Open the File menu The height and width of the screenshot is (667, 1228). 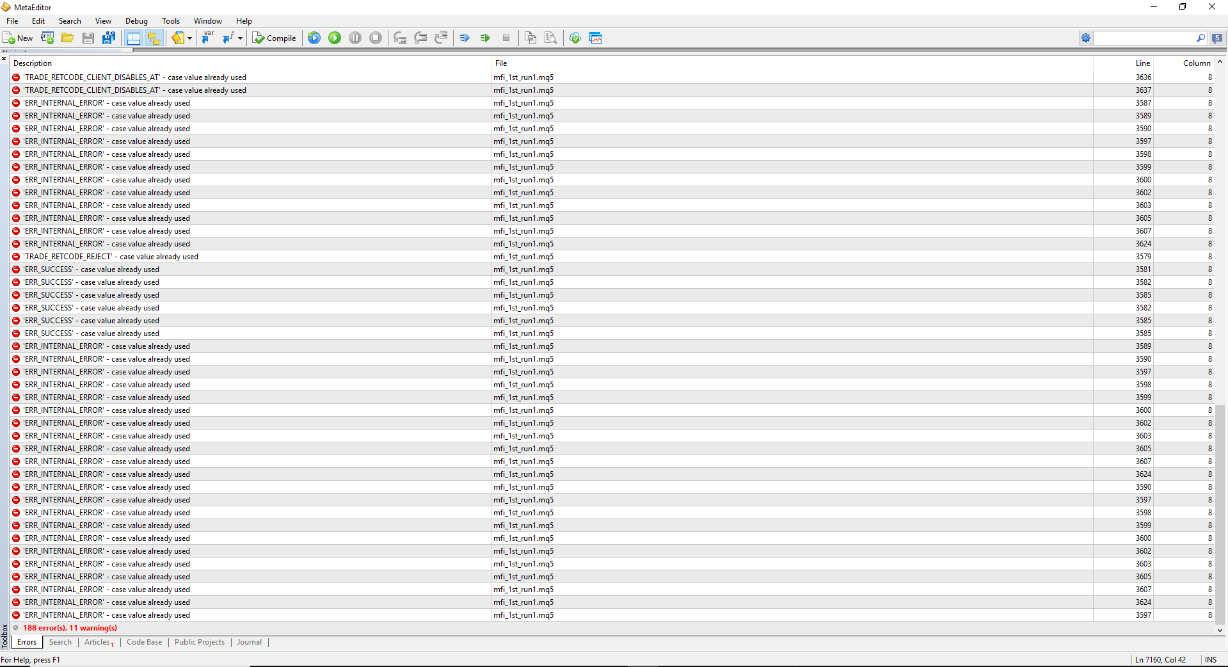click(x=12, y=21)
